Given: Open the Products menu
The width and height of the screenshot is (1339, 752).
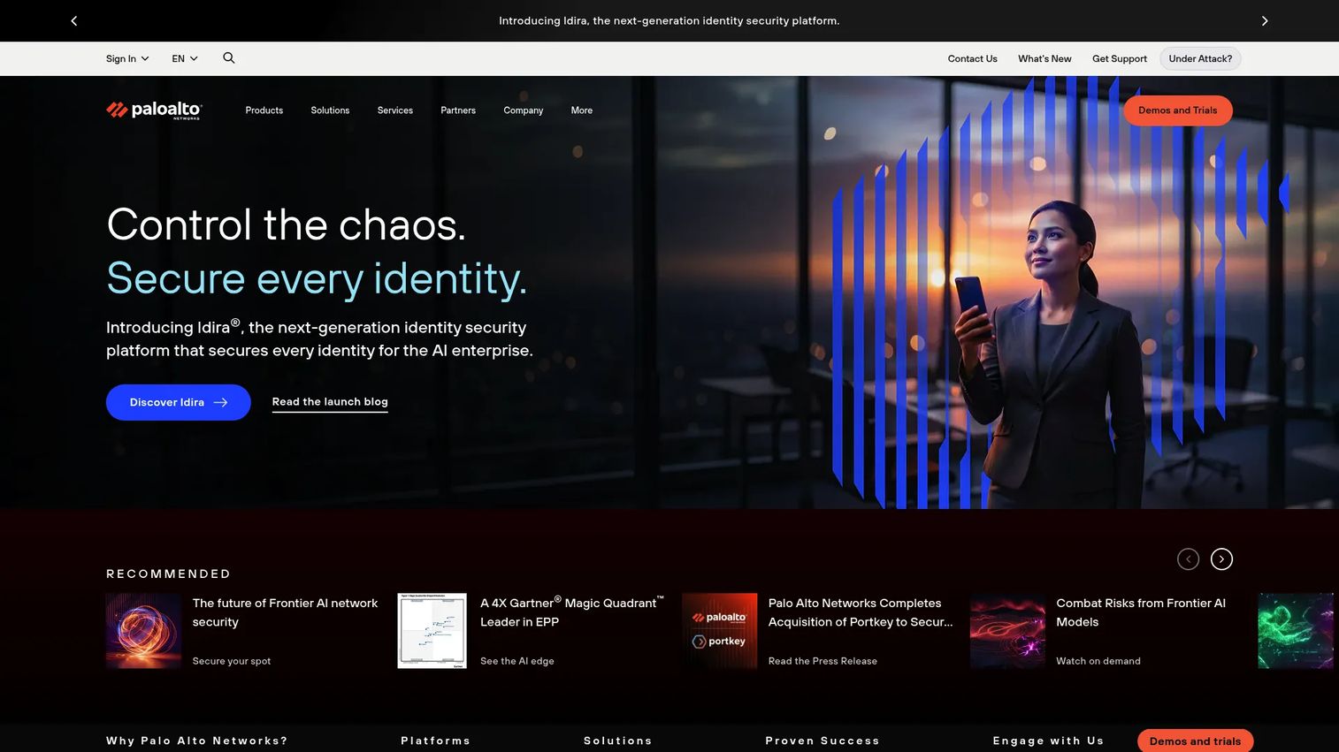Looking at the screenshot, I should 264,110.
